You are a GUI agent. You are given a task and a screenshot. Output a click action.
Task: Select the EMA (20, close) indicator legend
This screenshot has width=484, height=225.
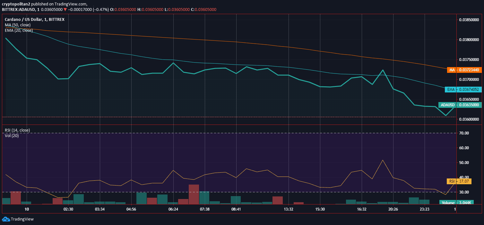point(19,30)
